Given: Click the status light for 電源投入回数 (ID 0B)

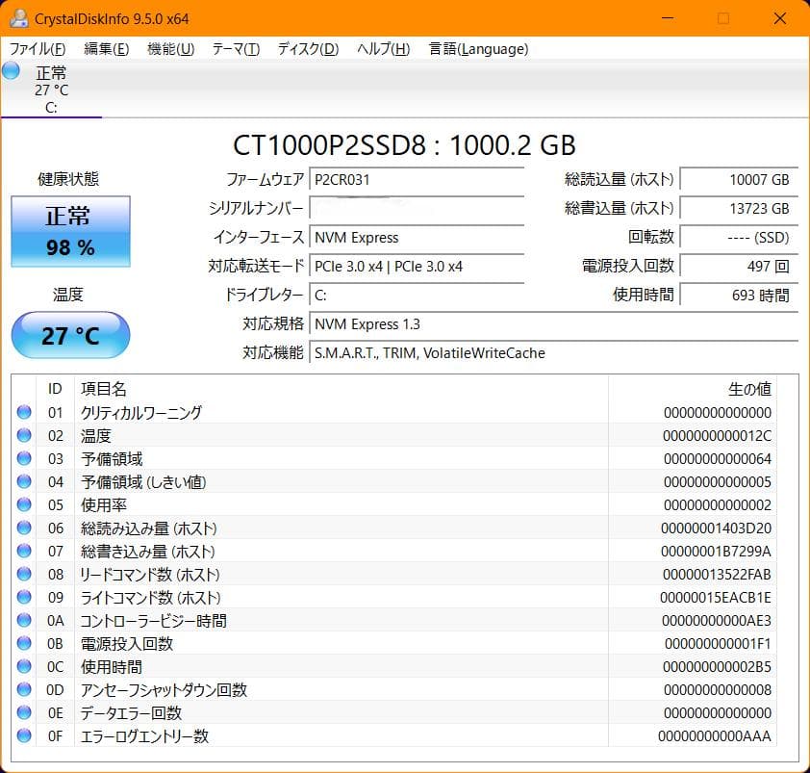Looking at the screenshot, I should click(x=24, y=643).
